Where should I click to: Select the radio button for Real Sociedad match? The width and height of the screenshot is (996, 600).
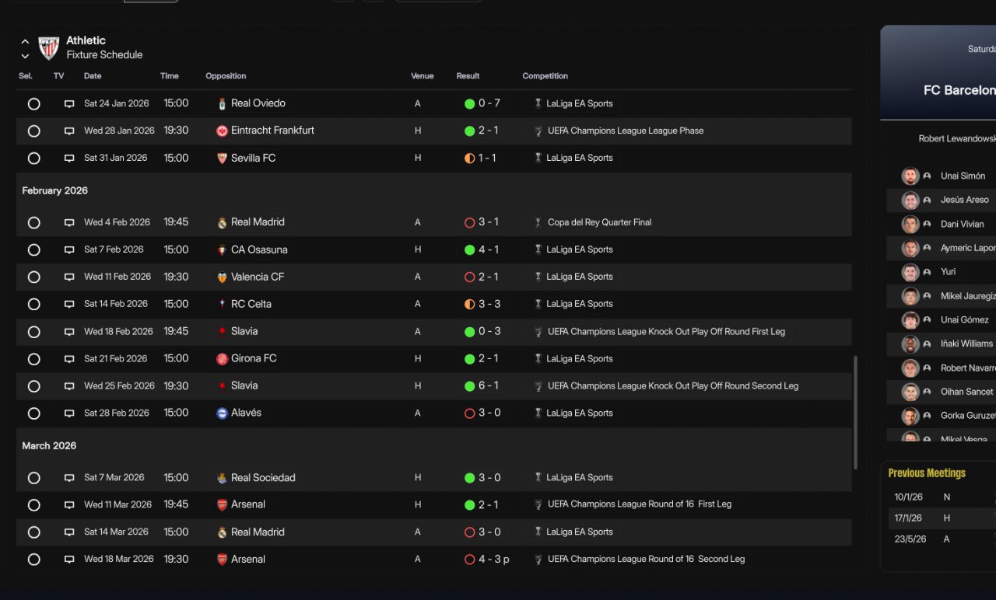[x=33, y=478]
